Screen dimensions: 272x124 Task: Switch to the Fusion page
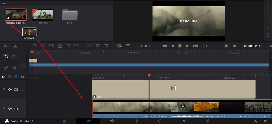click(136, 121)
